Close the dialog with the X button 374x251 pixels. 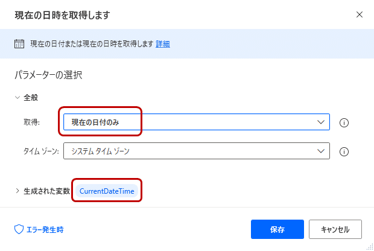click(360, 14)
